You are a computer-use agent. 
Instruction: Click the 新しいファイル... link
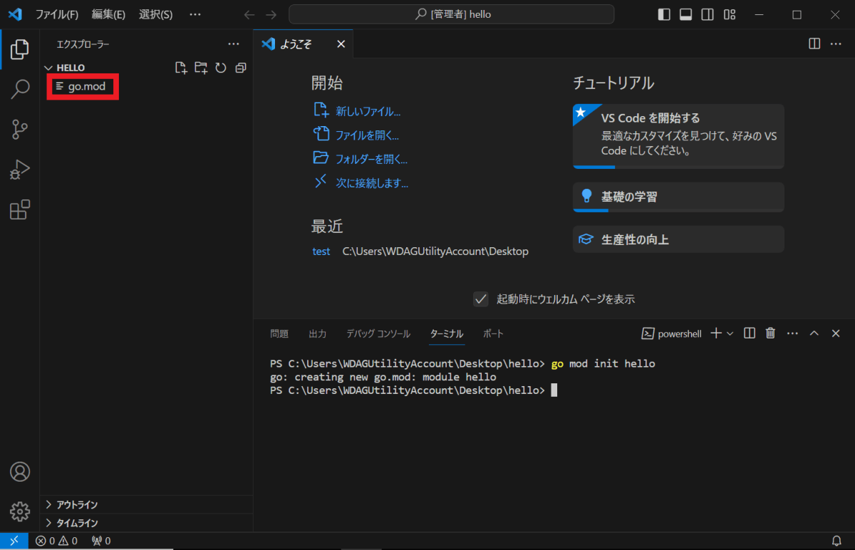click(x=368, y=111)
